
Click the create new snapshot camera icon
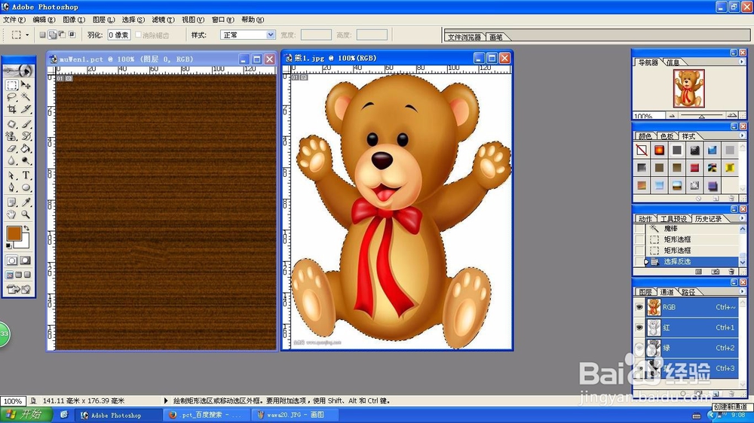(x=715, y=272)
